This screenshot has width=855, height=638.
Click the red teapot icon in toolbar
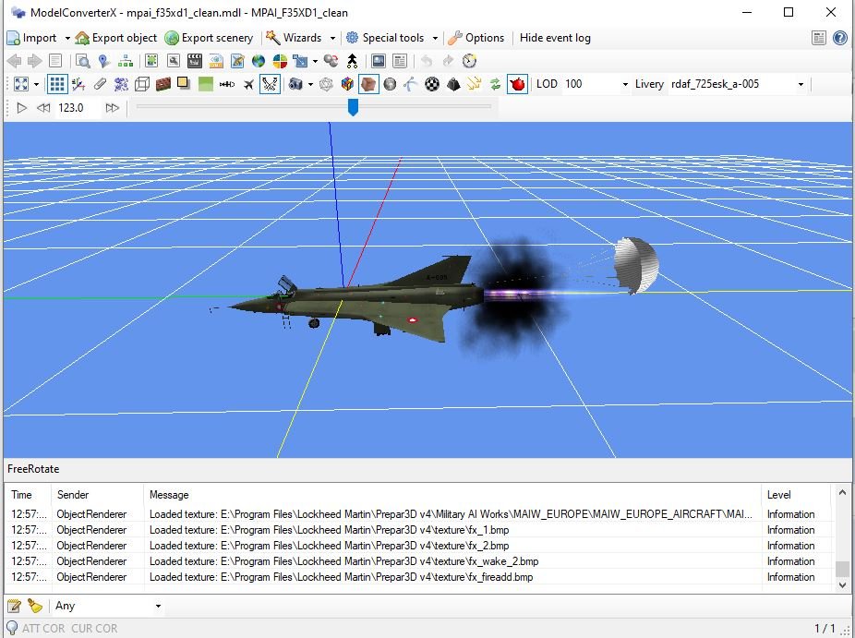tap(517, 84)
